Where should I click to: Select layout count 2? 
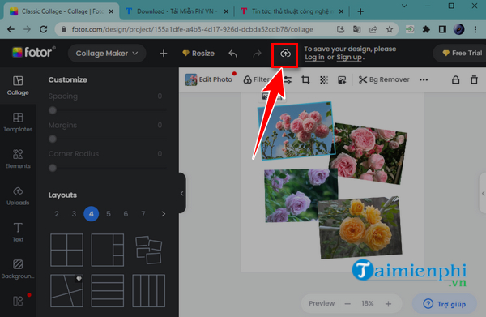click(57, 214)
